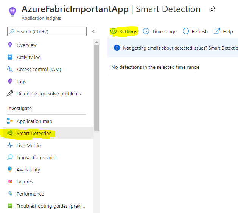Pin the Smart Detection blade
The height and width of the screenshot is (213, 238).
[x=213, y=9]
